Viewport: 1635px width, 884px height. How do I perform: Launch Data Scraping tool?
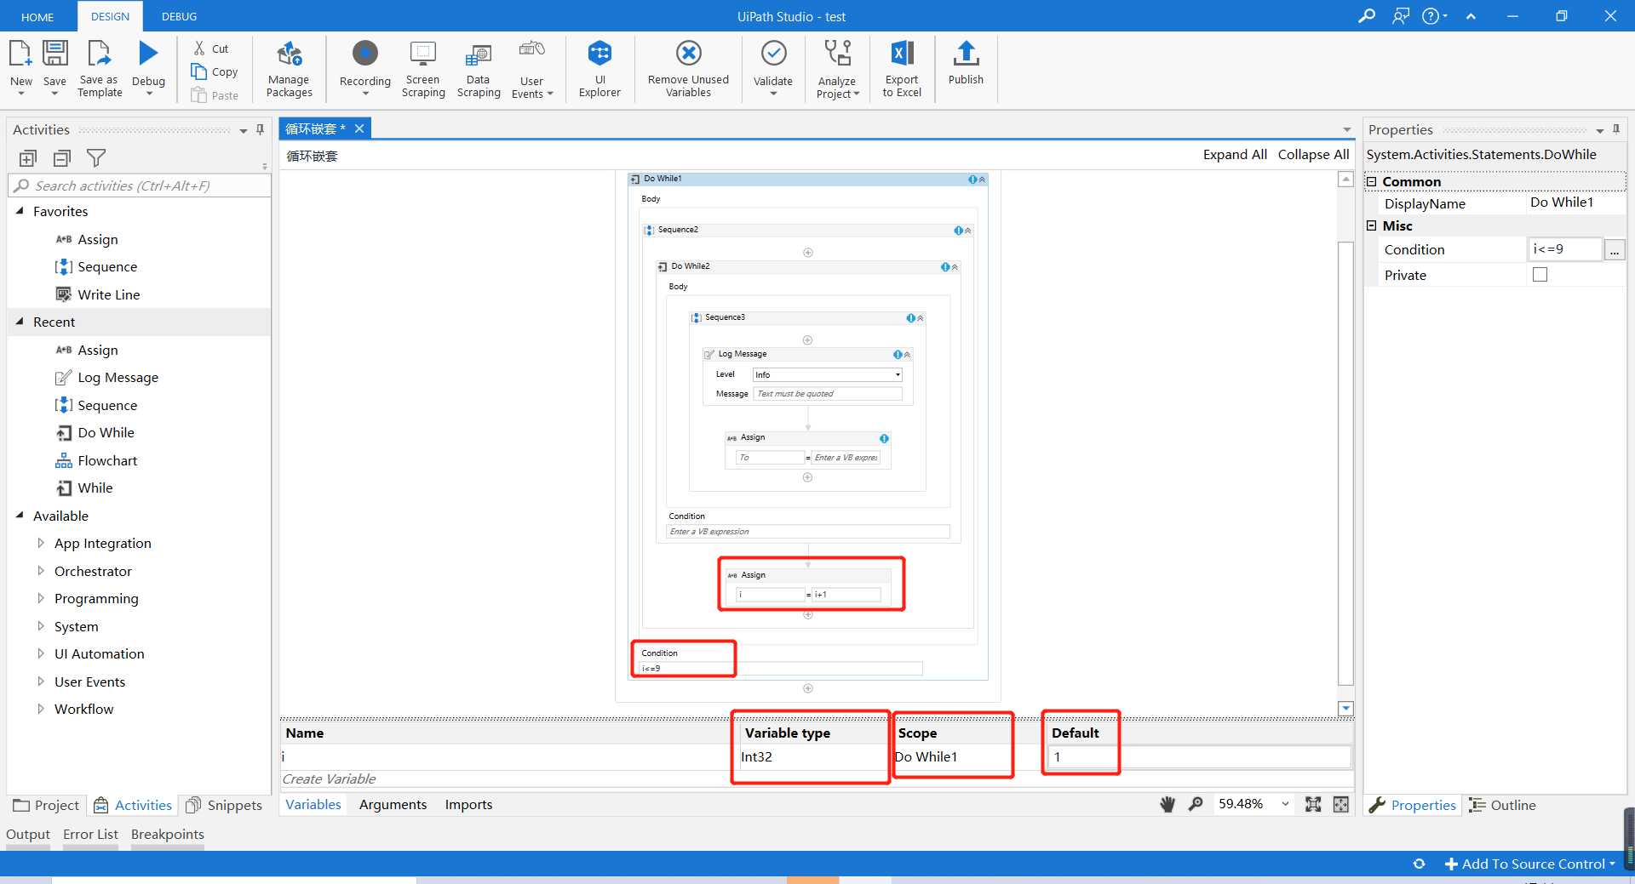pos(479,70)
